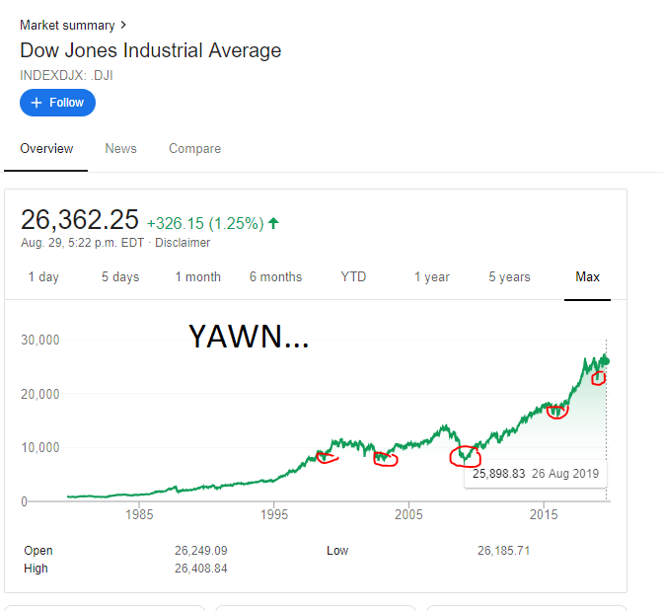Click the plus icon in Follow button
663x611 pixels.
click(37, 103)
